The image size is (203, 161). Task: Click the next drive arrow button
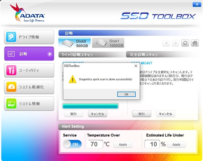coord(176,43)
